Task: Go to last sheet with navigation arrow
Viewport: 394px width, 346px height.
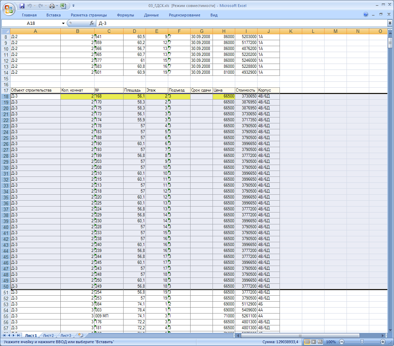Action: pyautogui.click(x=19, y=336)
